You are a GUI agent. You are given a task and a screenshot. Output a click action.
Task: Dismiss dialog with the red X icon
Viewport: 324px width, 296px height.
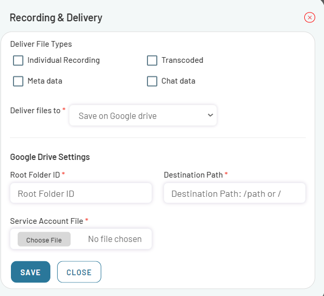click(x=309, y=18)
